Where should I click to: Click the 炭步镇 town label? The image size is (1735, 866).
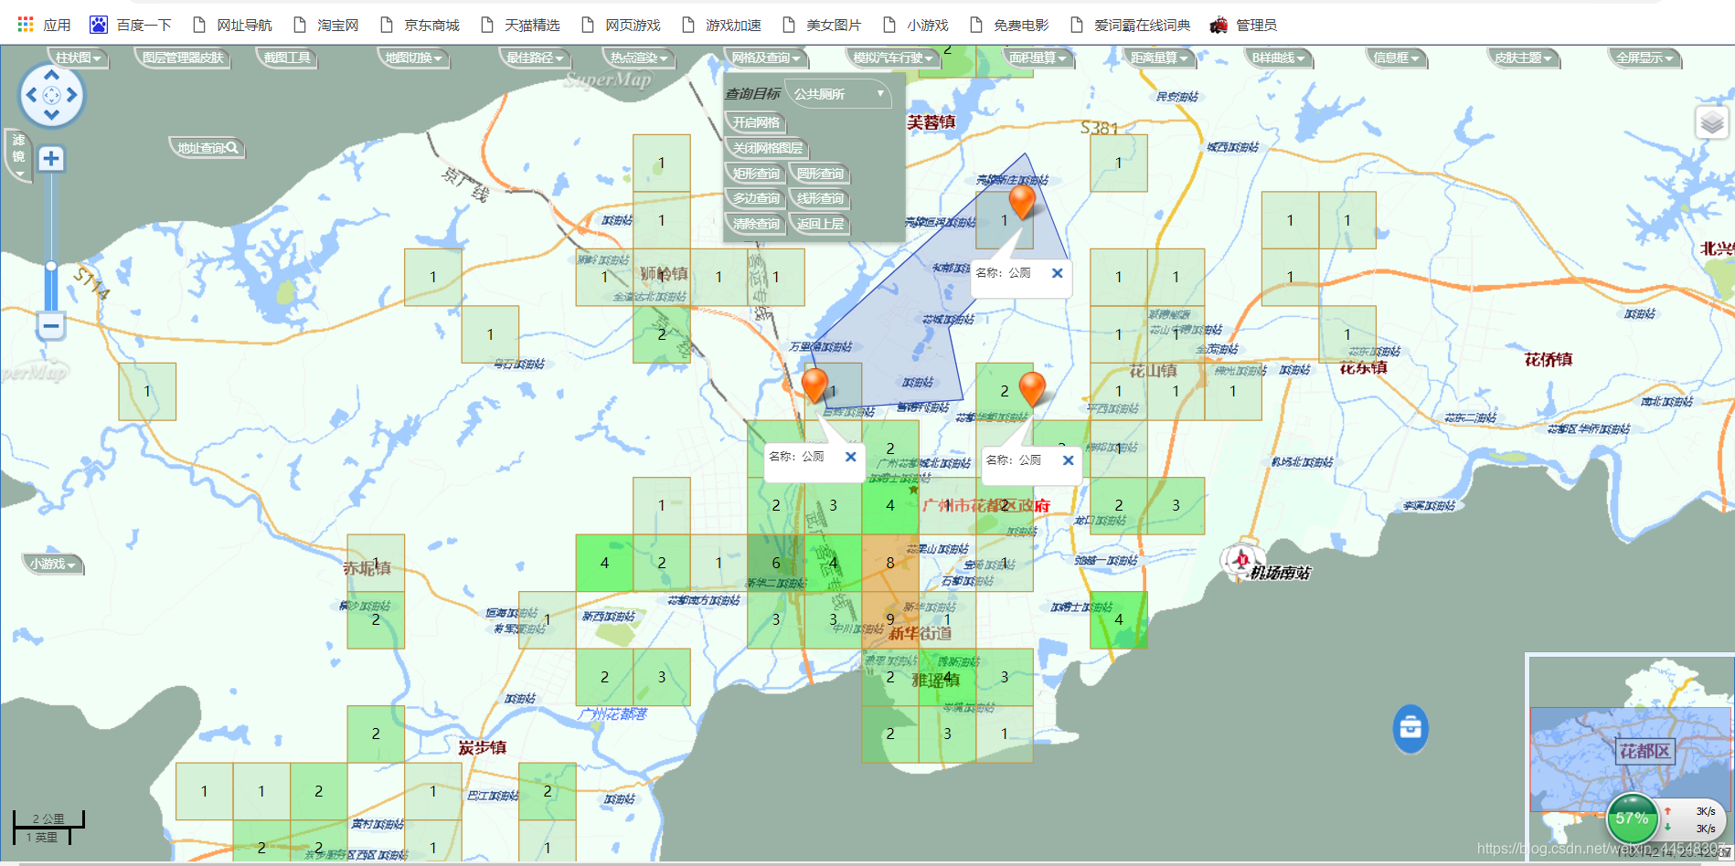[483, 748]
